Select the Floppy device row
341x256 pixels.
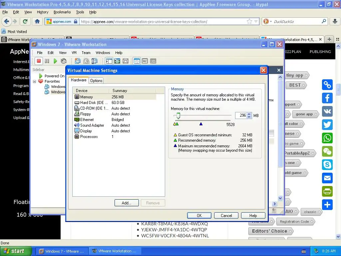pyautogui.click(x=115, y=114)
